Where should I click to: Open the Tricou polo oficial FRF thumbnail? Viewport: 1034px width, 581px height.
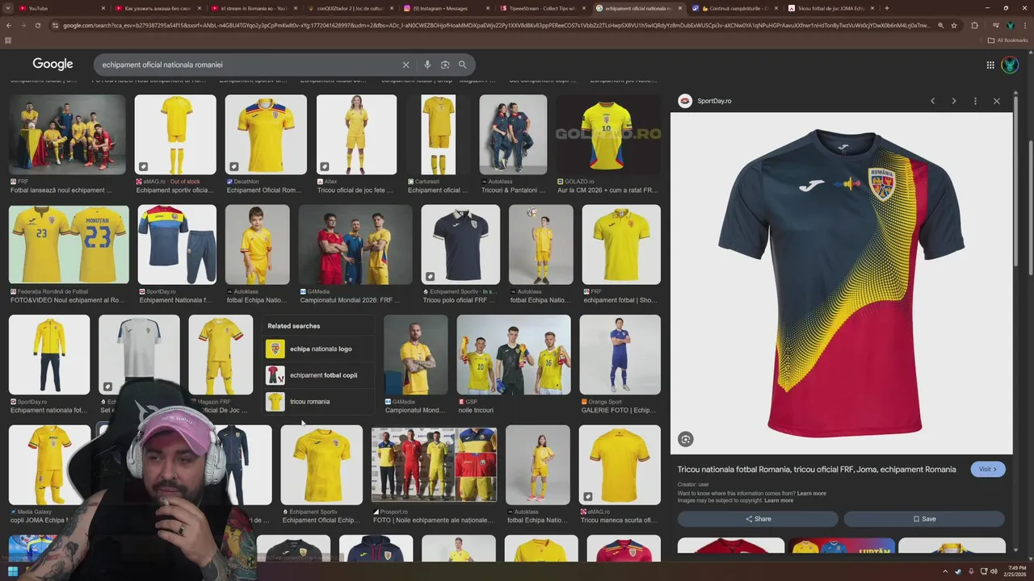tap(460, 245)
